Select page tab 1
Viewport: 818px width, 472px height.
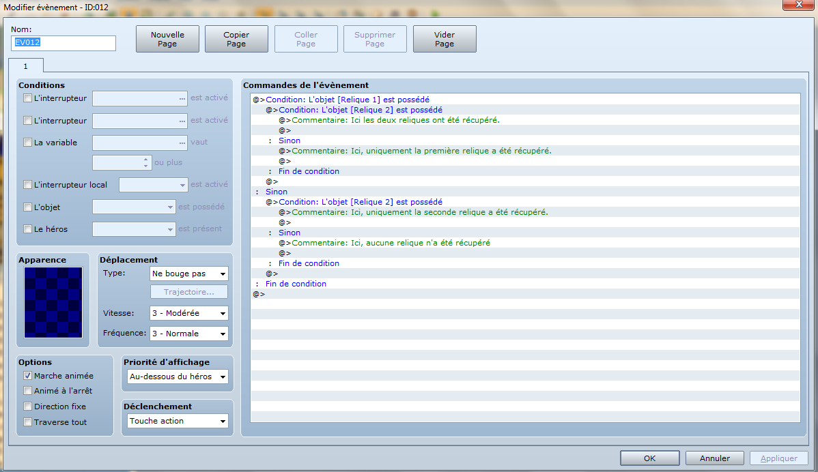(x=25, y=66)
